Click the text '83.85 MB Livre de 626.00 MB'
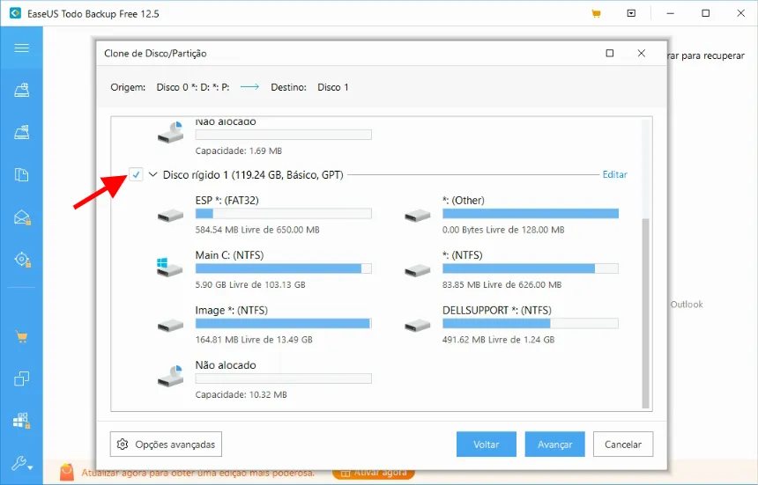The height and width of the screenshot is (485, 758). point(502,284)
